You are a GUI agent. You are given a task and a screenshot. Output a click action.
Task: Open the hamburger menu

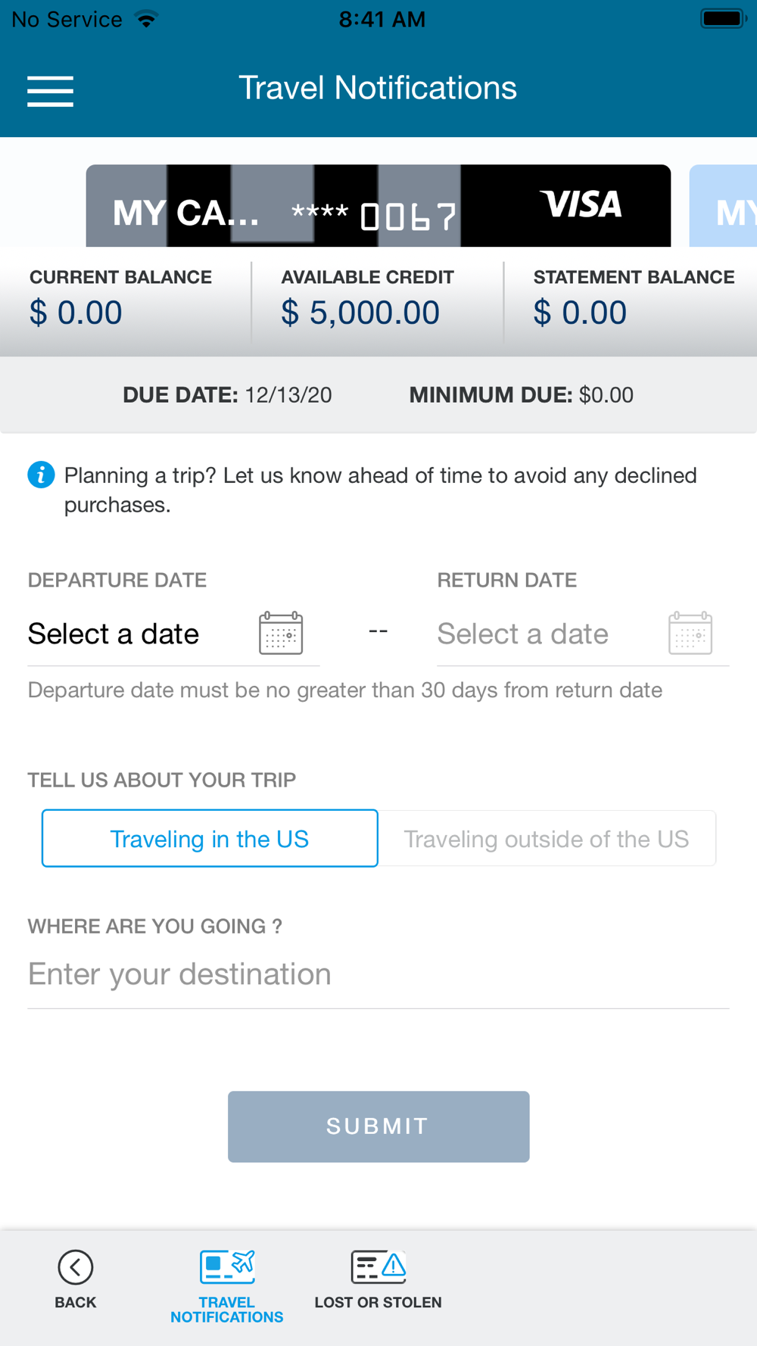[50, 91]
